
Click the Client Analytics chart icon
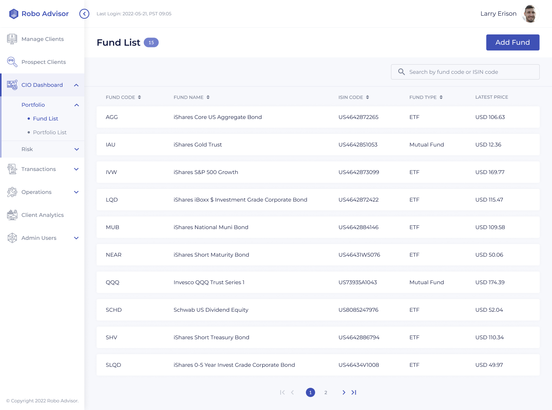(12, 215)
